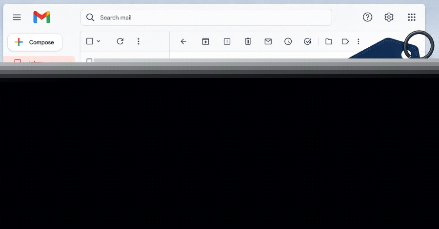Mark the message as unread
Screen dimensions: 439x229
[x=268, y=41]
